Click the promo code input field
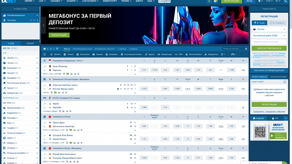 (x=269, y=42)
